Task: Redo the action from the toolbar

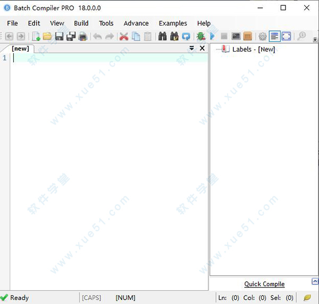Action: [x=110, y=37]
